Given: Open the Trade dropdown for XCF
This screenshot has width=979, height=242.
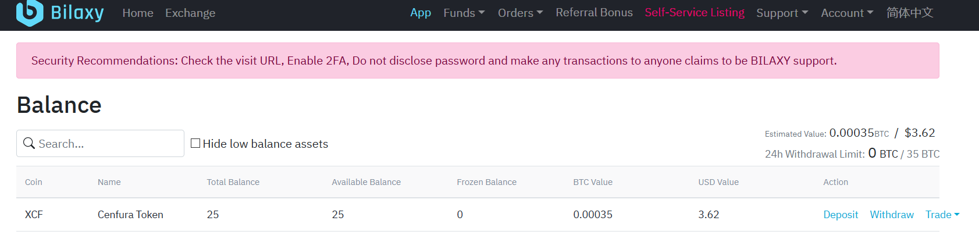Looking at the screenshot, I should pos(942,215).
